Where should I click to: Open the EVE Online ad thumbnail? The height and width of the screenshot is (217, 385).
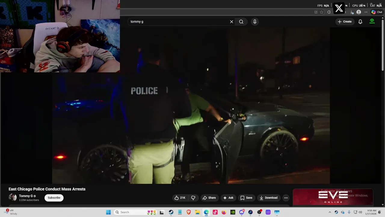tap(333, 197)
